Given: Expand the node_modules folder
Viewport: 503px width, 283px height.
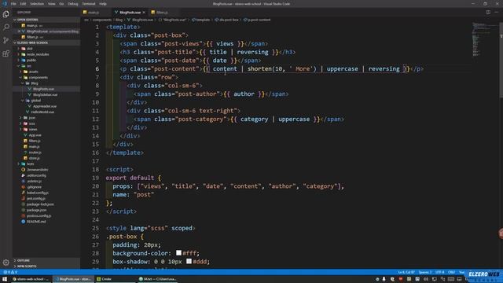Looking at the screenshot, I should [46, 54].
